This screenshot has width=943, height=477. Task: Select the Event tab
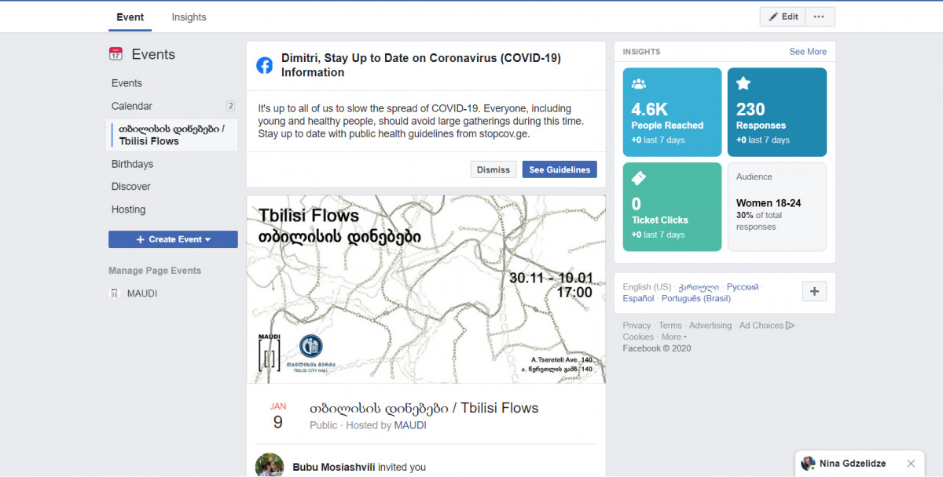[130, 17]
